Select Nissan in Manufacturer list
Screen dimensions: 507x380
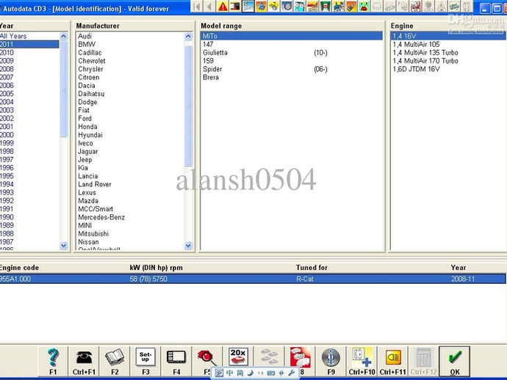[x=130, y=242]
